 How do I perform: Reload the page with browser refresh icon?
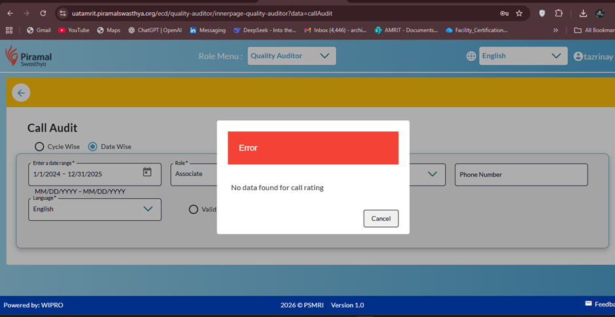(43, 13)
